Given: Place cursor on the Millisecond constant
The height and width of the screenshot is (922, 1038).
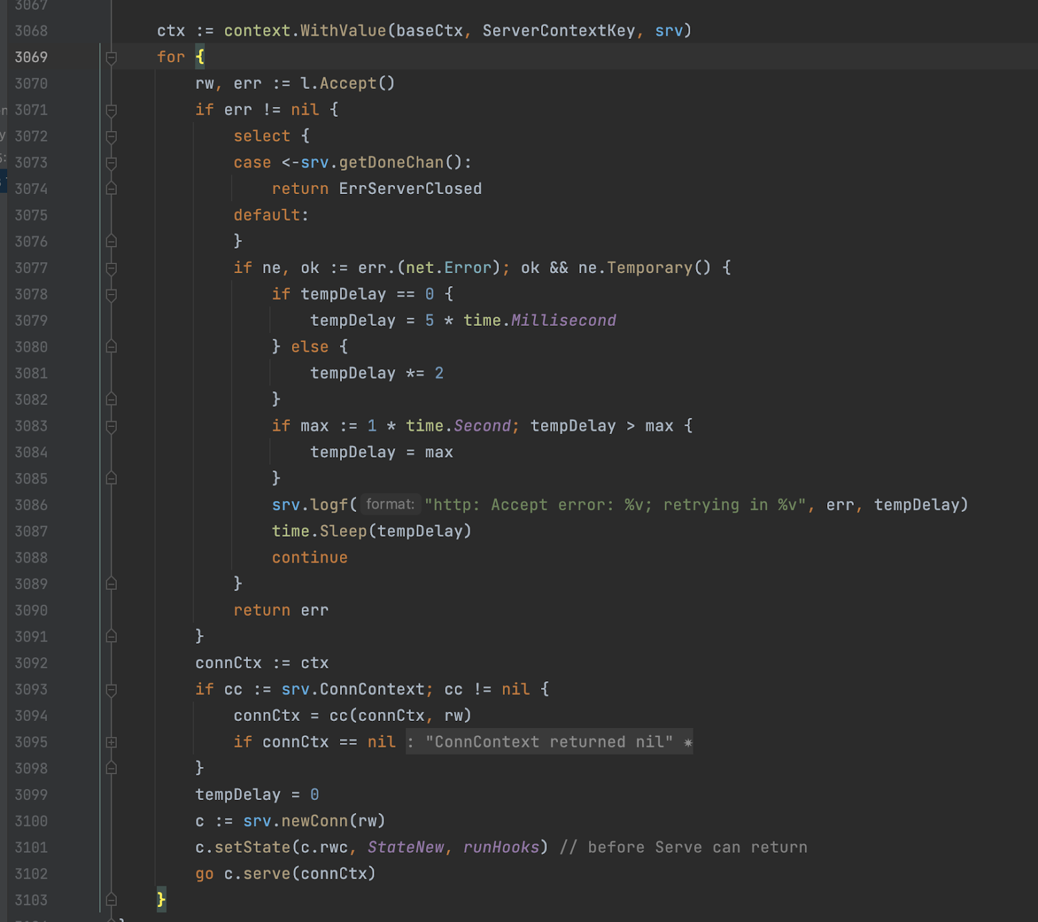Looking at the screenshot, I should pyautogui.click(x=563, y=321).
